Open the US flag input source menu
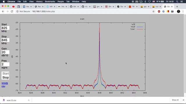The height and width of the screenshot is (104, 186). (154, 1)
